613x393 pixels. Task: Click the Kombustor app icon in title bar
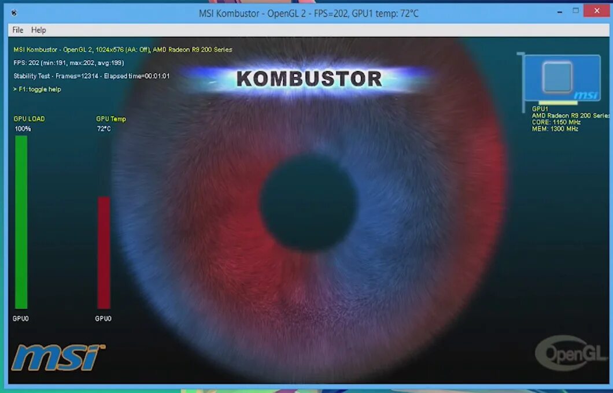coord(14,13)
